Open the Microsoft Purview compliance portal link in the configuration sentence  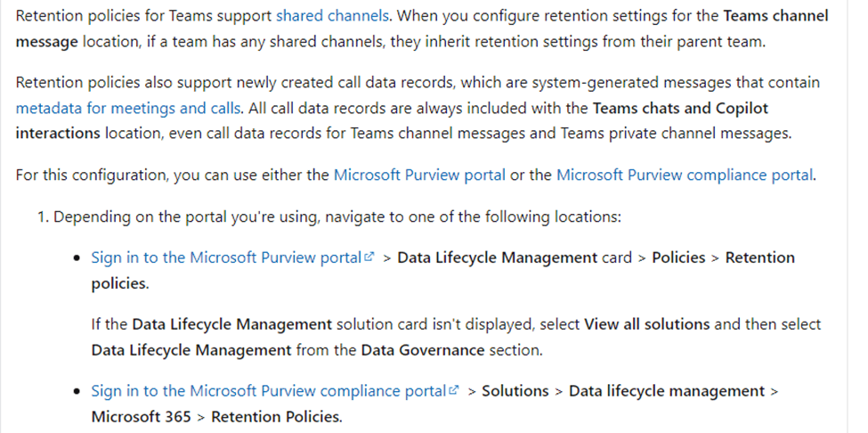tap(685, 175)
